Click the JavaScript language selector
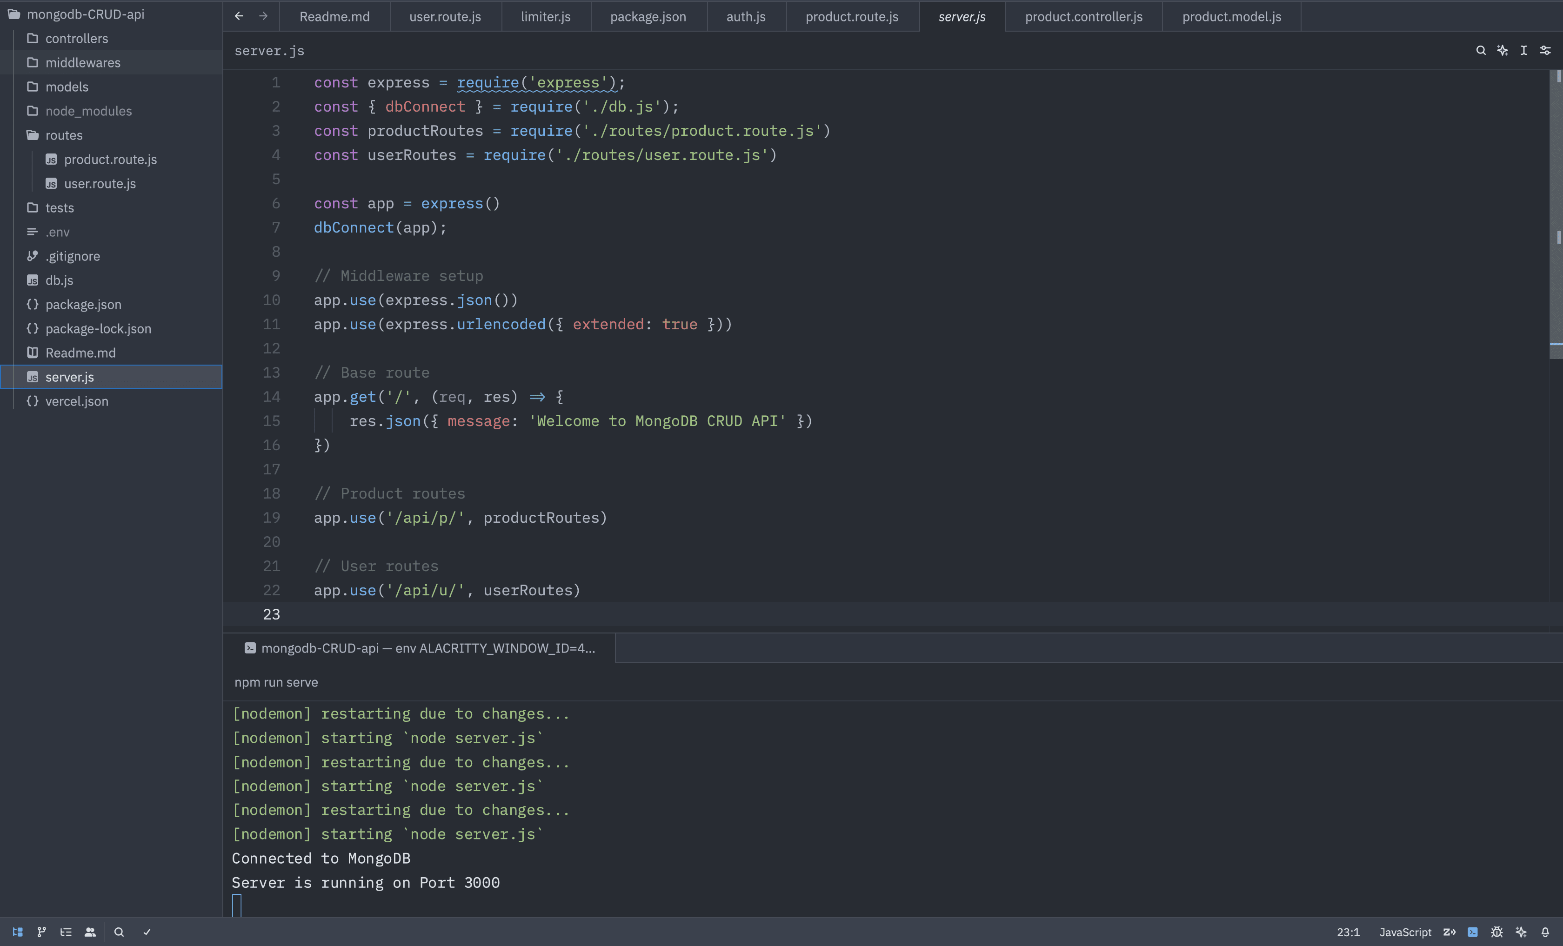Viewport: 1563px width, 946px height. point(1405,932)
